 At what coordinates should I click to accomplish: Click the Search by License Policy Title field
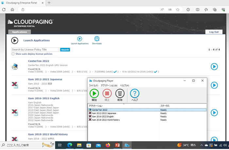pyautogui.click(x=35, y=49)
